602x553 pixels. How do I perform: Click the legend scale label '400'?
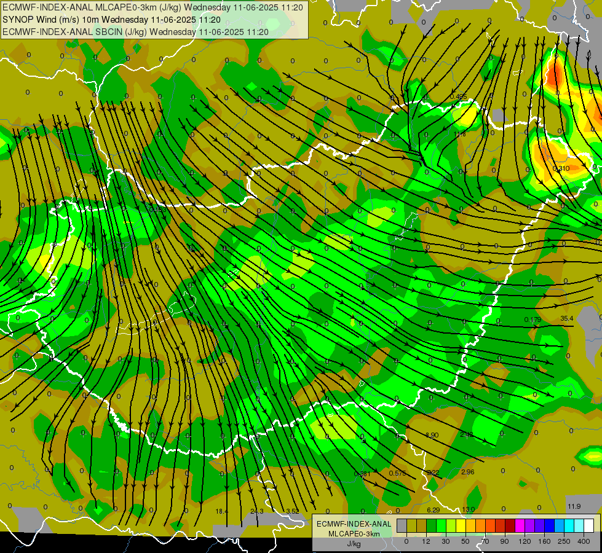point(584,541)
